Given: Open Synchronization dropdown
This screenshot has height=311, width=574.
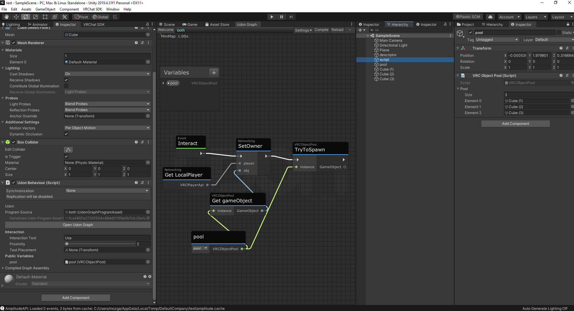Looking at the screenshot, I should tap(107, 191).
